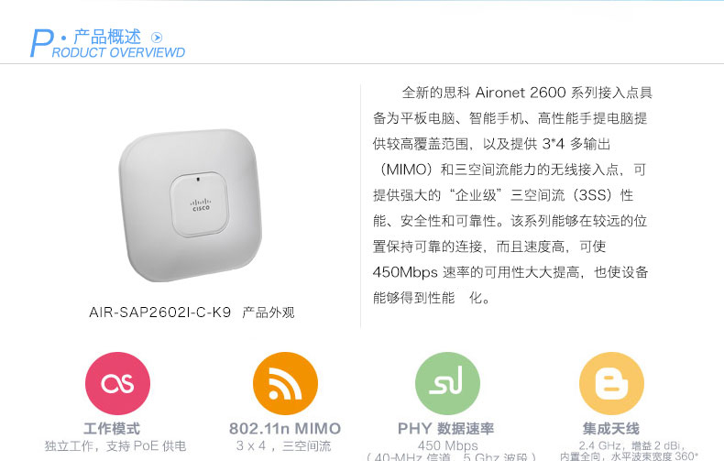Click the 3 x 4，三空间流 text
724x461 pixels.
[x=283, y=445]
